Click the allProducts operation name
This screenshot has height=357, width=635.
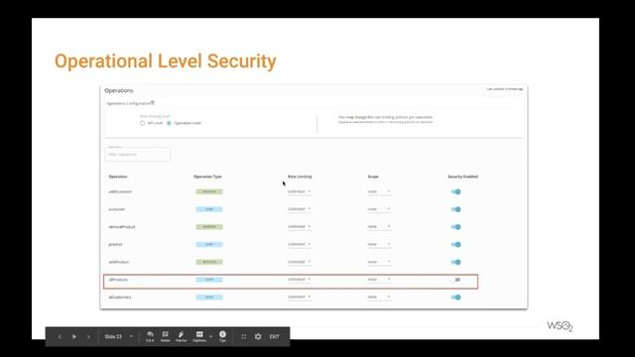pos(119,280)
